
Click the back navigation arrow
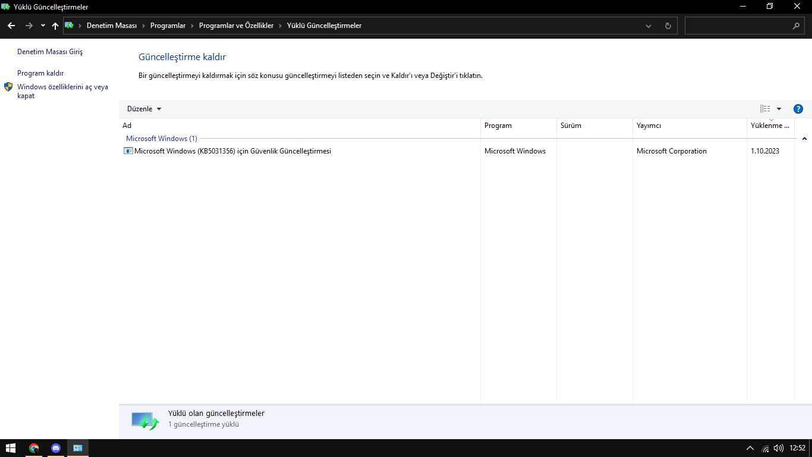tap(11, 26)
